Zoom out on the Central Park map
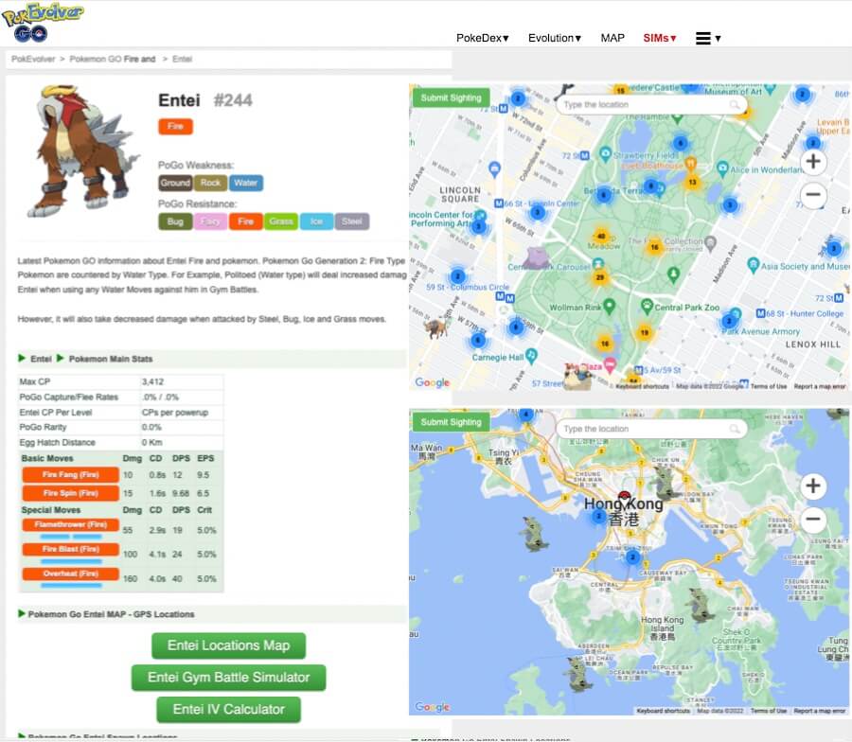This screenshot has height=742, width=852. click(813, 194)
